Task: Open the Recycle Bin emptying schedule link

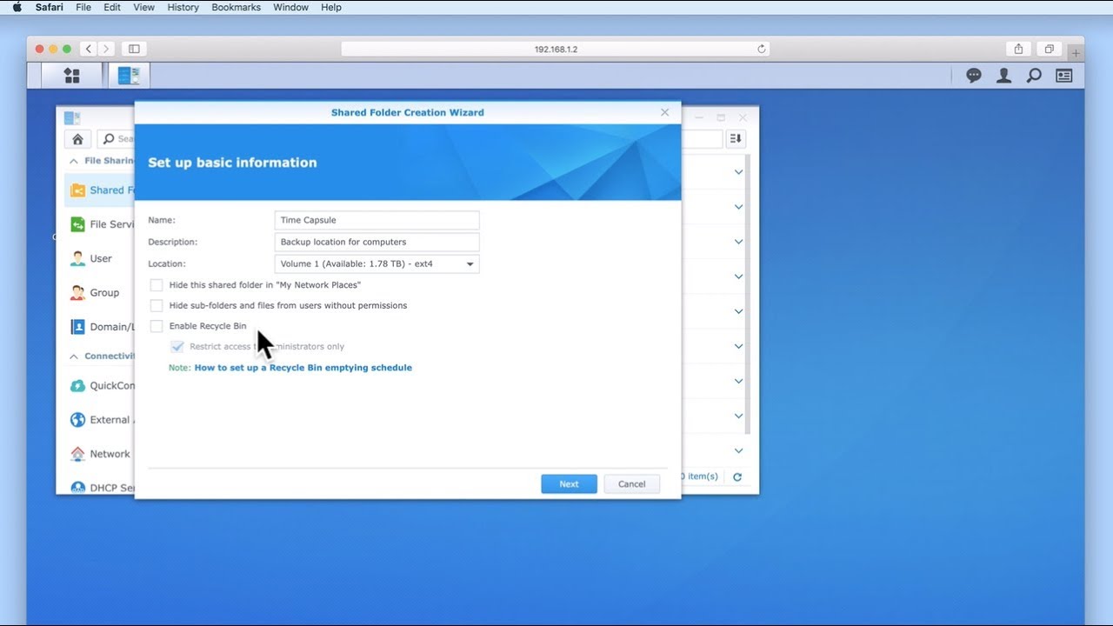Action: click(x=303, y=368)
